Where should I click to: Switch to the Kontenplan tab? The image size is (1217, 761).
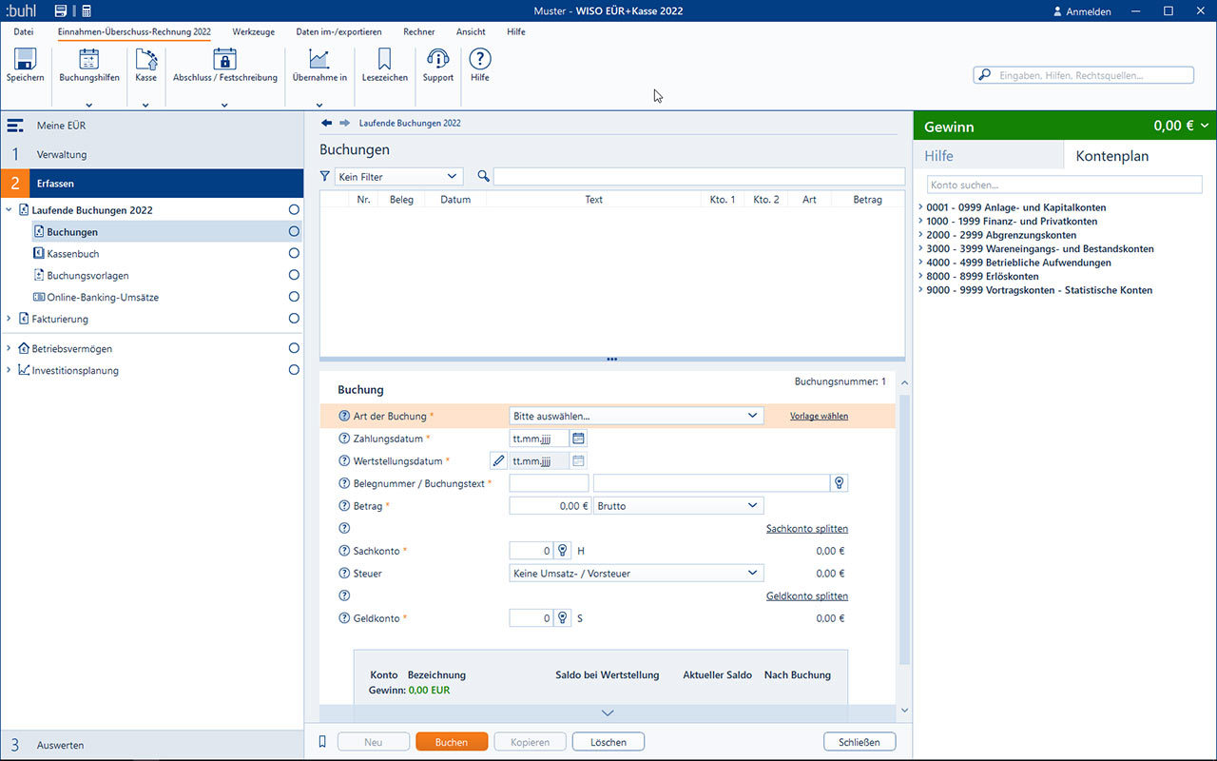[x=1140, y=155]
